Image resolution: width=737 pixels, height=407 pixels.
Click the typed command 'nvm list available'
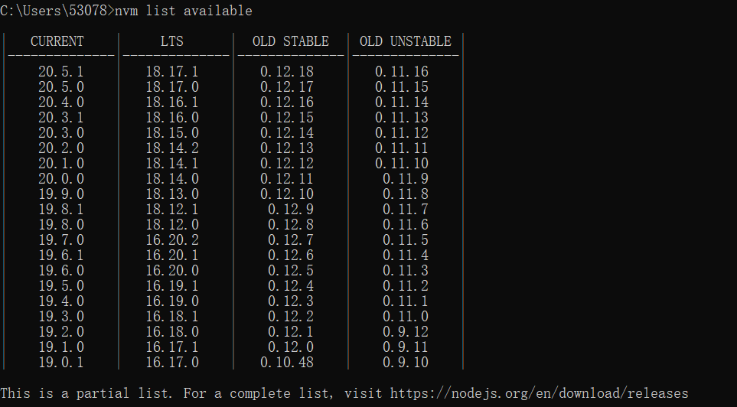coord(184,11)
